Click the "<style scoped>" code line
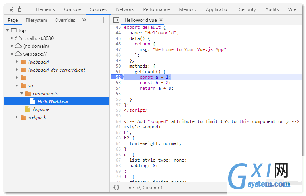Screen dimensions: 306x196 (x=142, y=127)
